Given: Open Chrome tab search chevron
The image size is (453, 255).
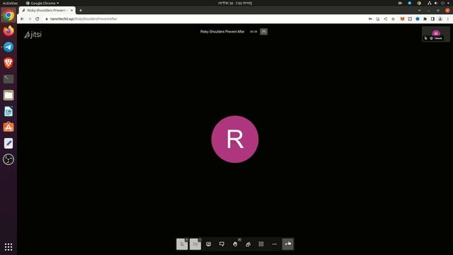Looking at the screenshot, I should (x=420, y=11).
